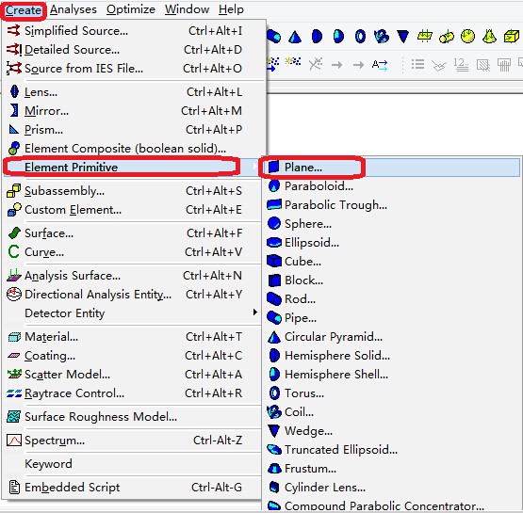The width and height of the screenshot is (523, 513).
Task: Expand the Detector Entity submenu arrow
Action: 254,313
